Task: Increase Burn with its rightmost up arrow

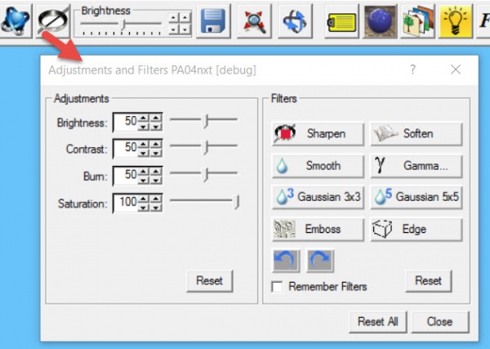Action: point(156,171)
